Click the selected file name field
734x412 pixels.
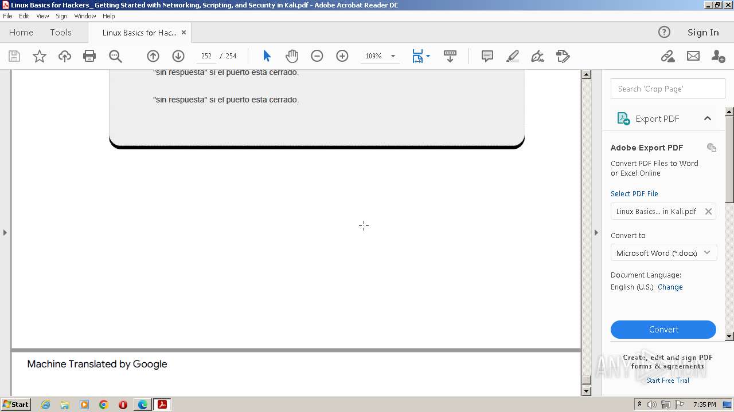(663, 211)
